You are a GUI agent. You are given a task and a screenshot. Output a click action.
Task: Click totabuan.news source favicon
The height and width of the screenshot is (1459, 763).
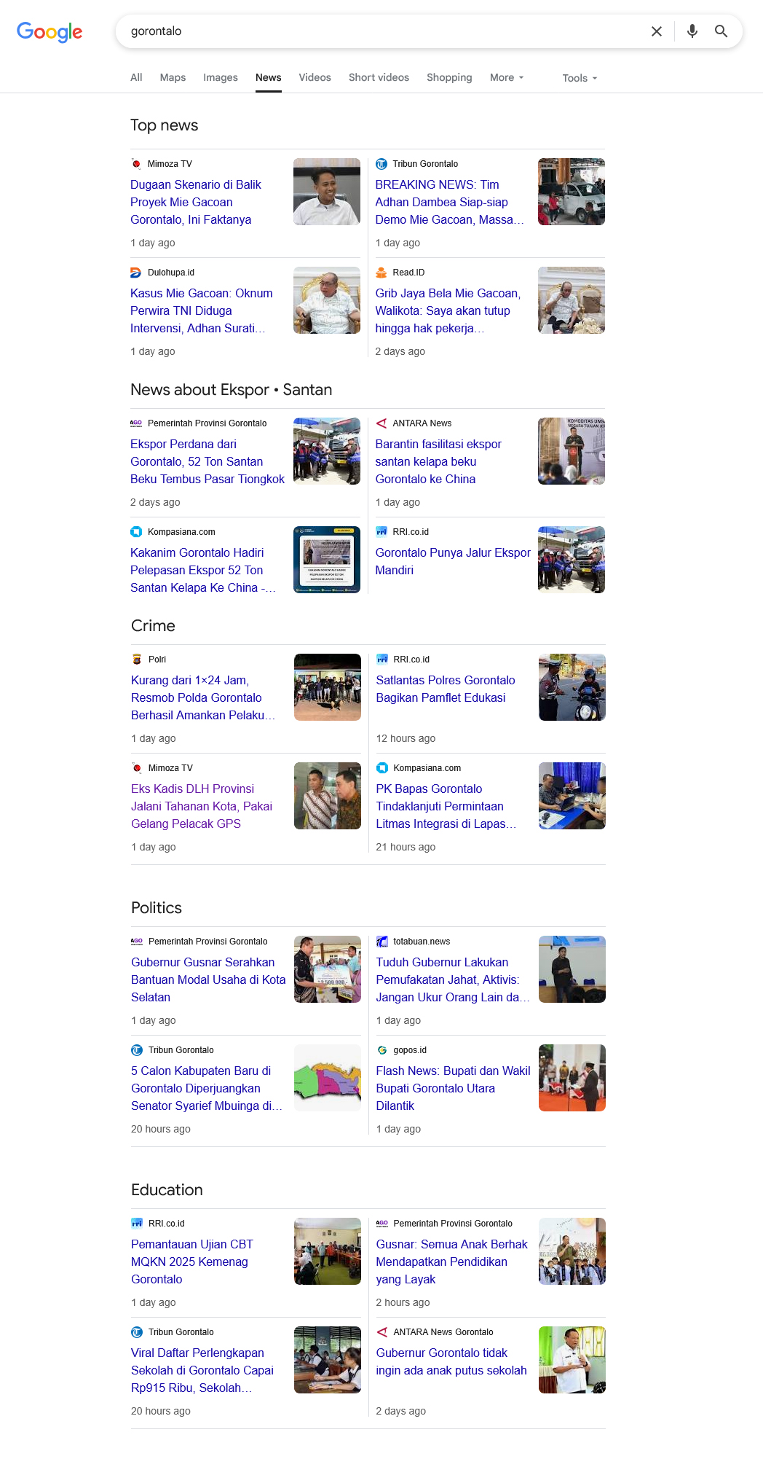coord(381,942)
